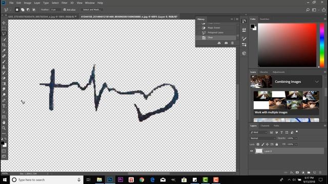
Task: Click the new selection mode icon
Action: pos(17,10)
